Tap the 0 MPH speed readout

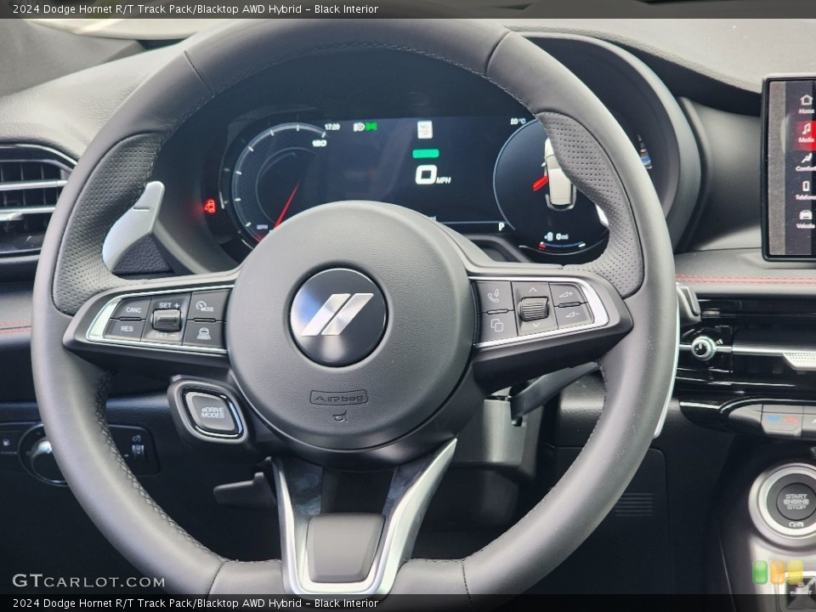tap(433, 175)
